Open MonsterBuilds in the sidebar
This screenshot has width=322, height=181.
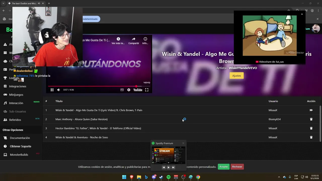coord(19,155)
